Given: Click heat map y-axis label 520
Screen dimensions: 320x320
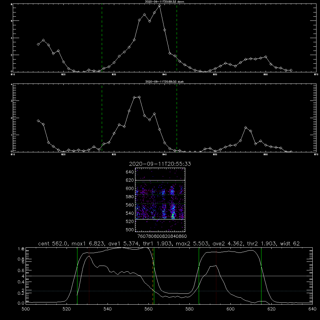Looking at the screenshot, I should pyautogui.click(x=130, y=221).
